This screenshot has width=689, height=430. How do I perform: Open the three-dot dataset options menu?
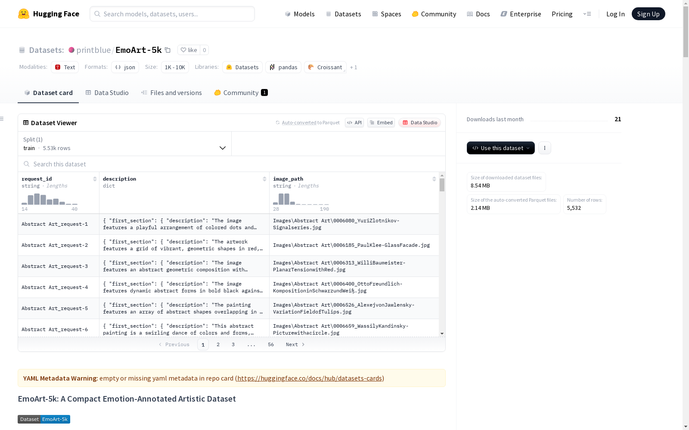coord(545,148)
